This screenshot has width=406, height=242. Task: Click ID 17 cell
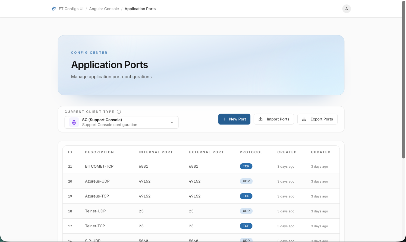tap(70, 226)
